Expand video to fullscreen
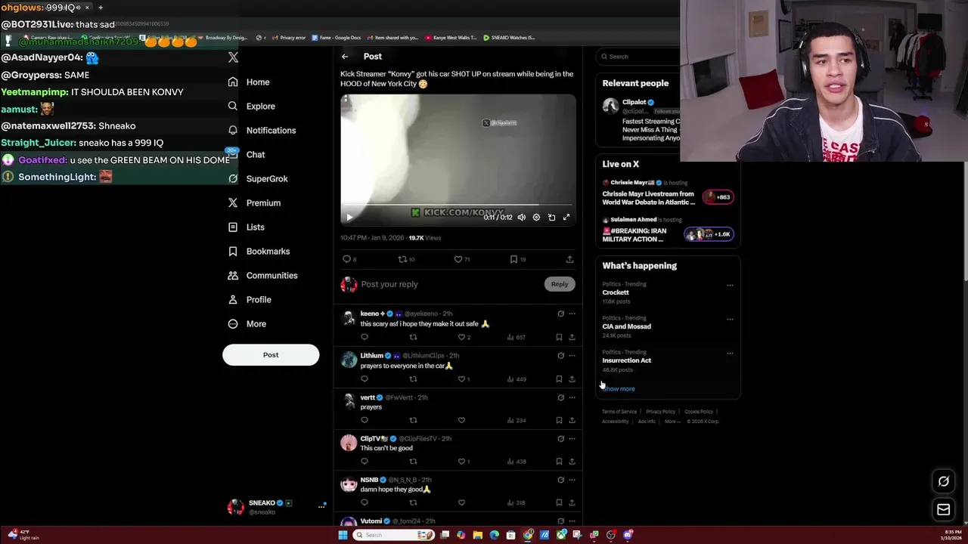968x544 pixels. coord(566,218)
